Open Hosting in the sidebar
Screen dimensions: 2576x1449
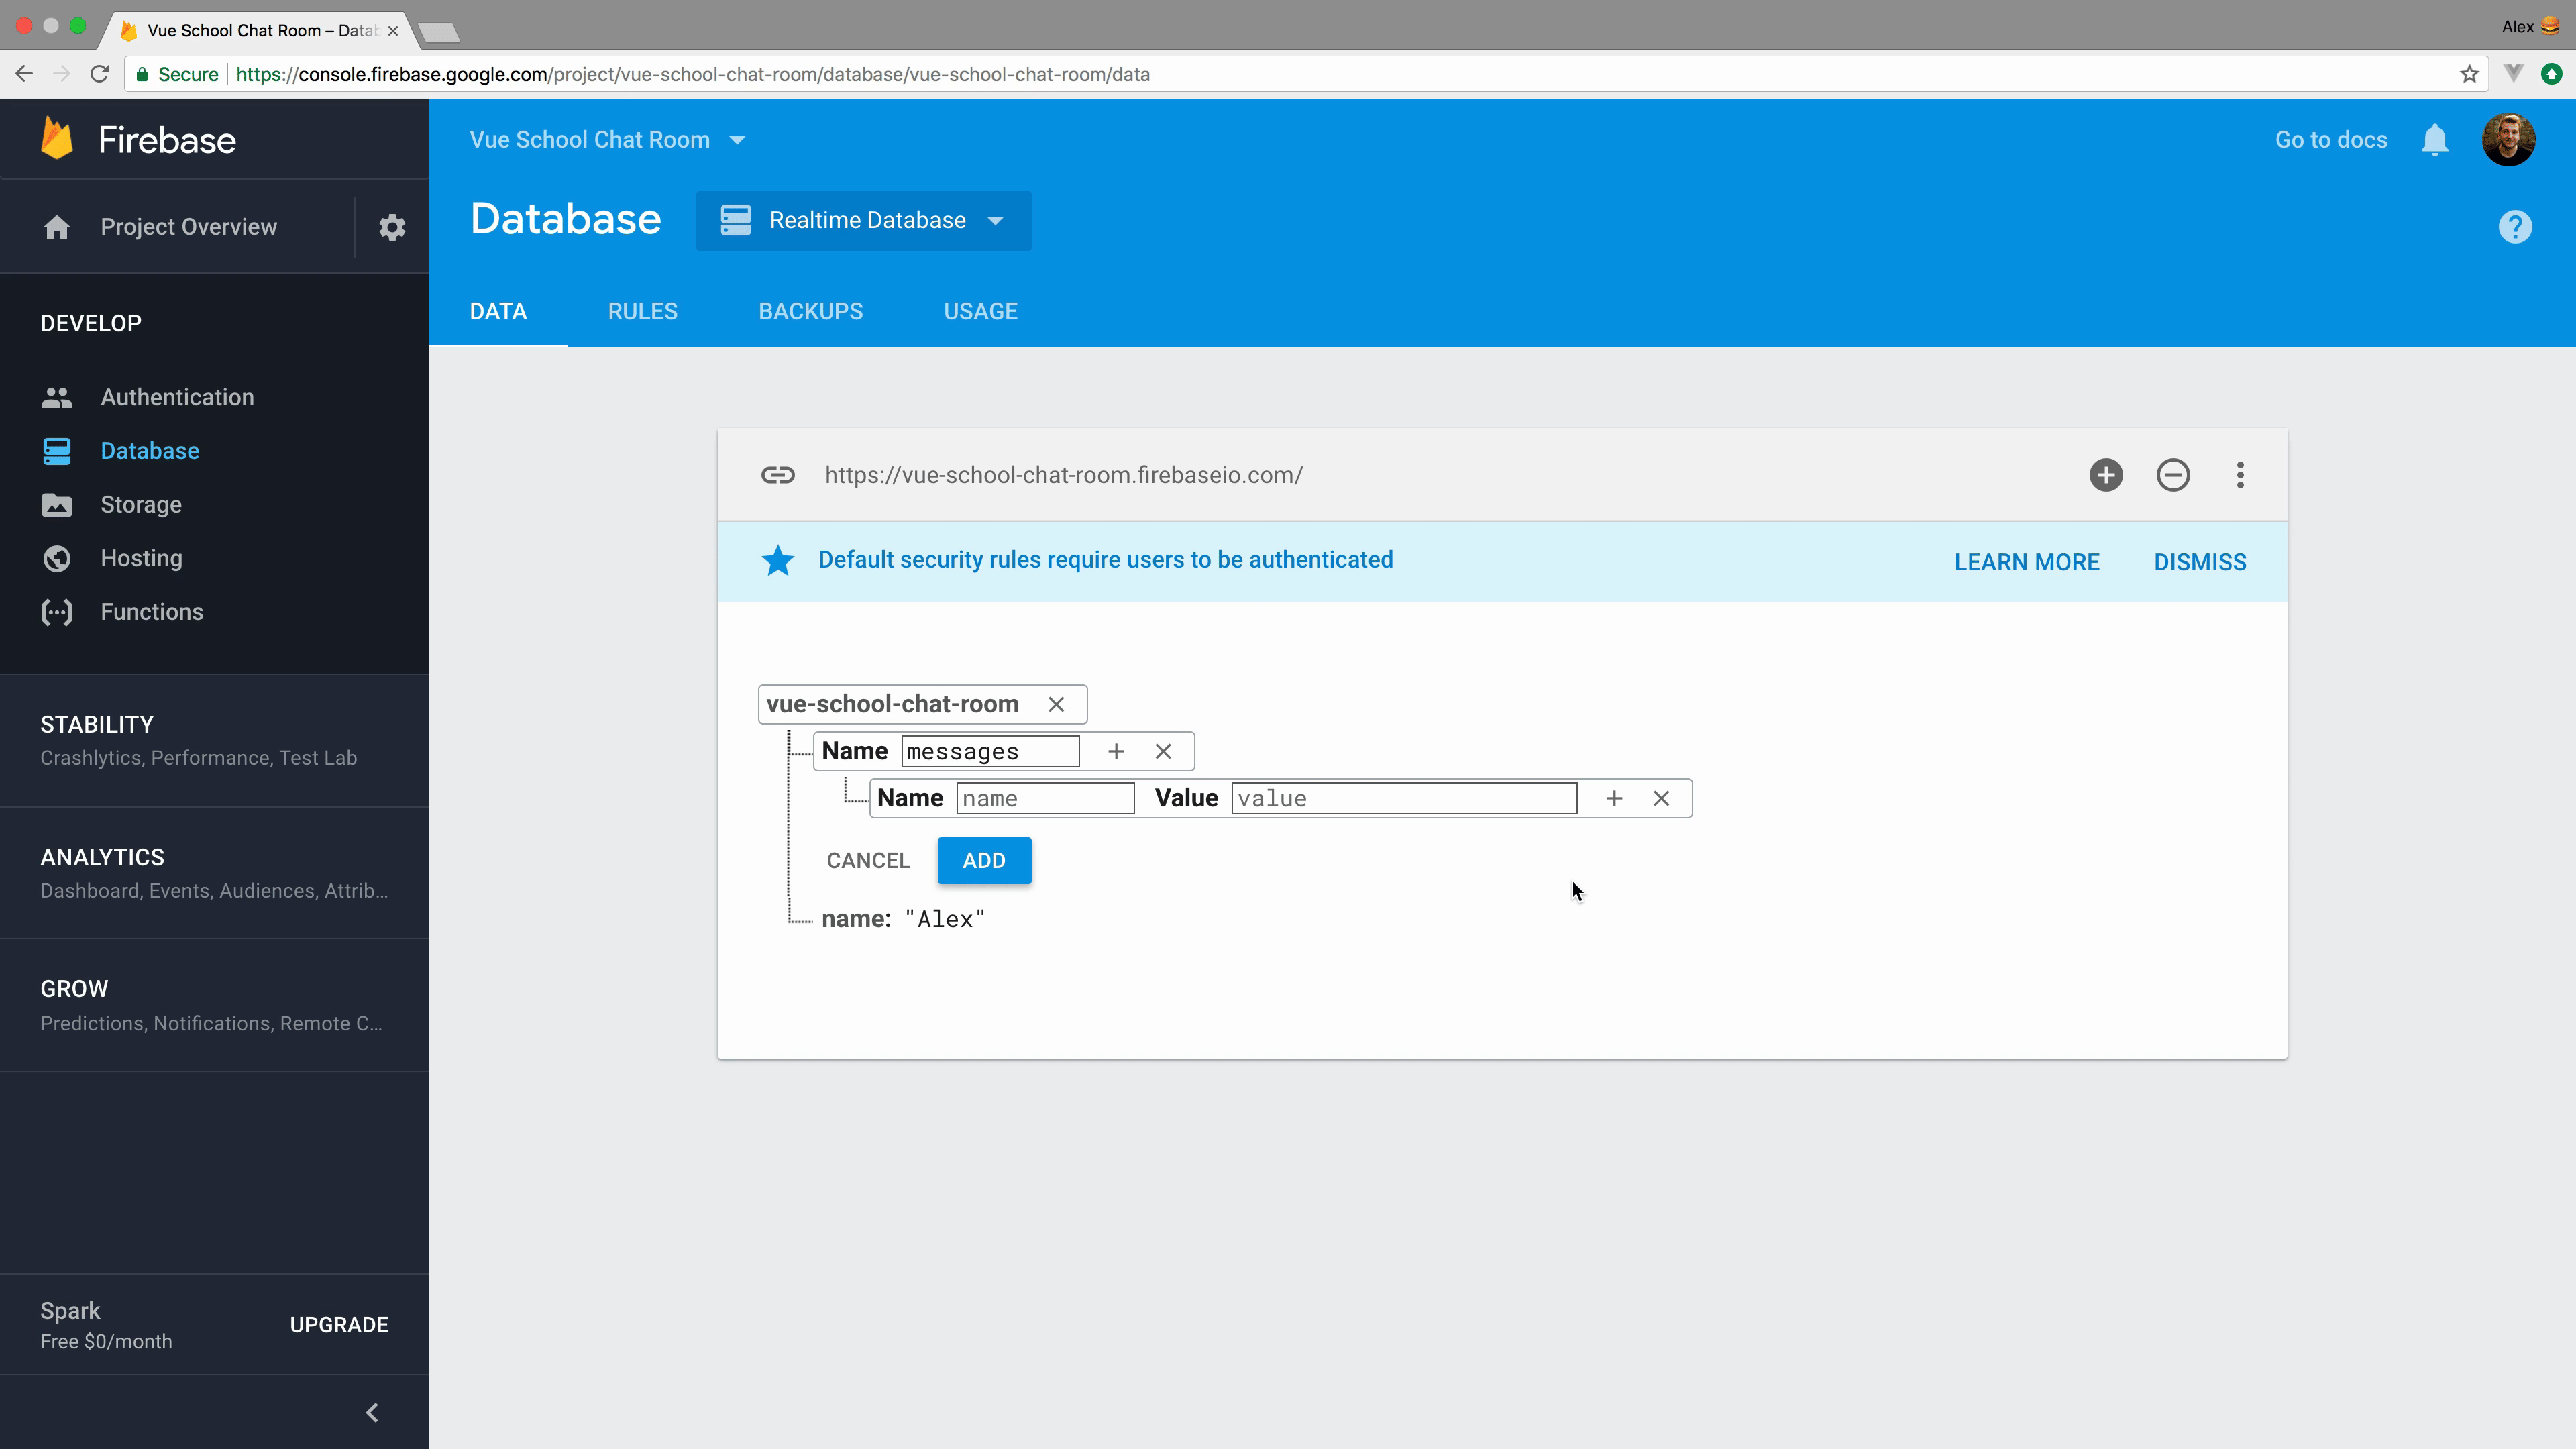pos(141,558)
